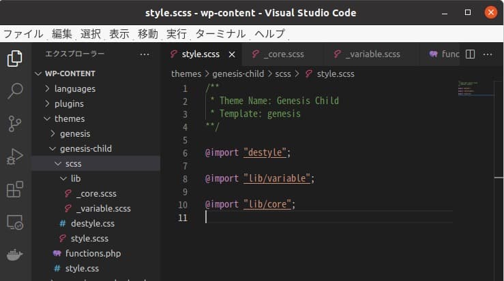
Task: Expand the plugins folder
Action: (69, 103)
